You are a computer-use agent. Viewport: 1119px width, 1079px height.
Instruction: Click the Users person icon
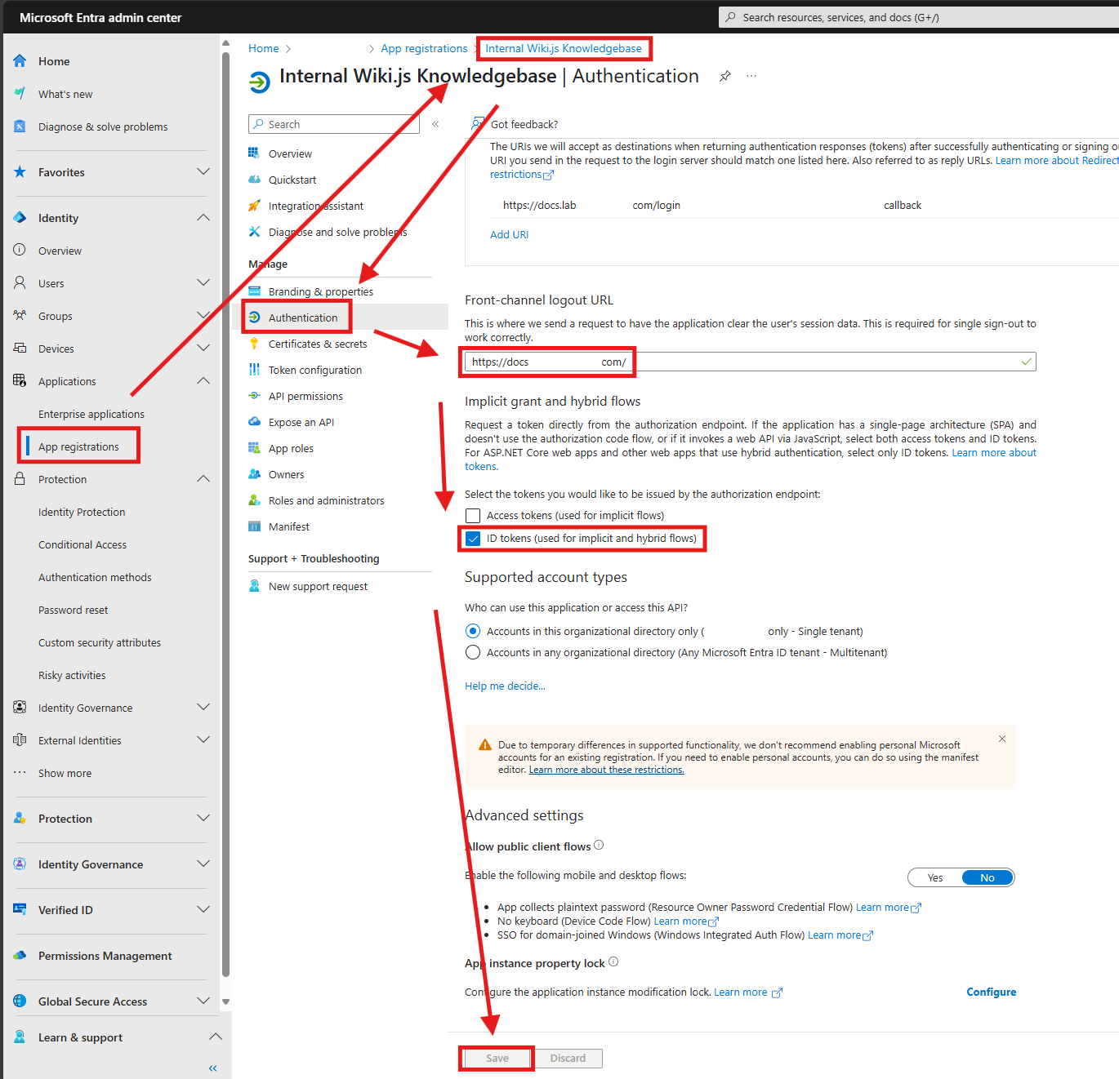tap(20, 283)
